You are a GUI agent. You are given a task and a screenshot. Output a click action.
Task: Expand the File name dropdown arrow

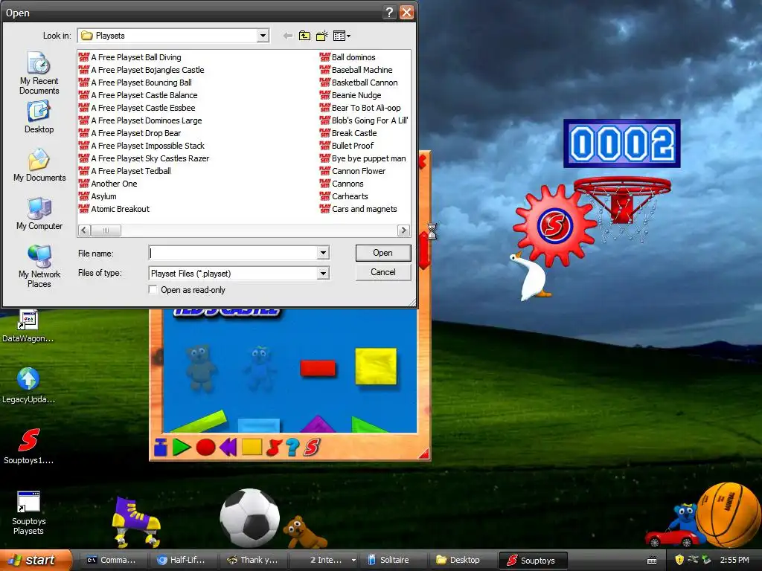pos(323,253)
